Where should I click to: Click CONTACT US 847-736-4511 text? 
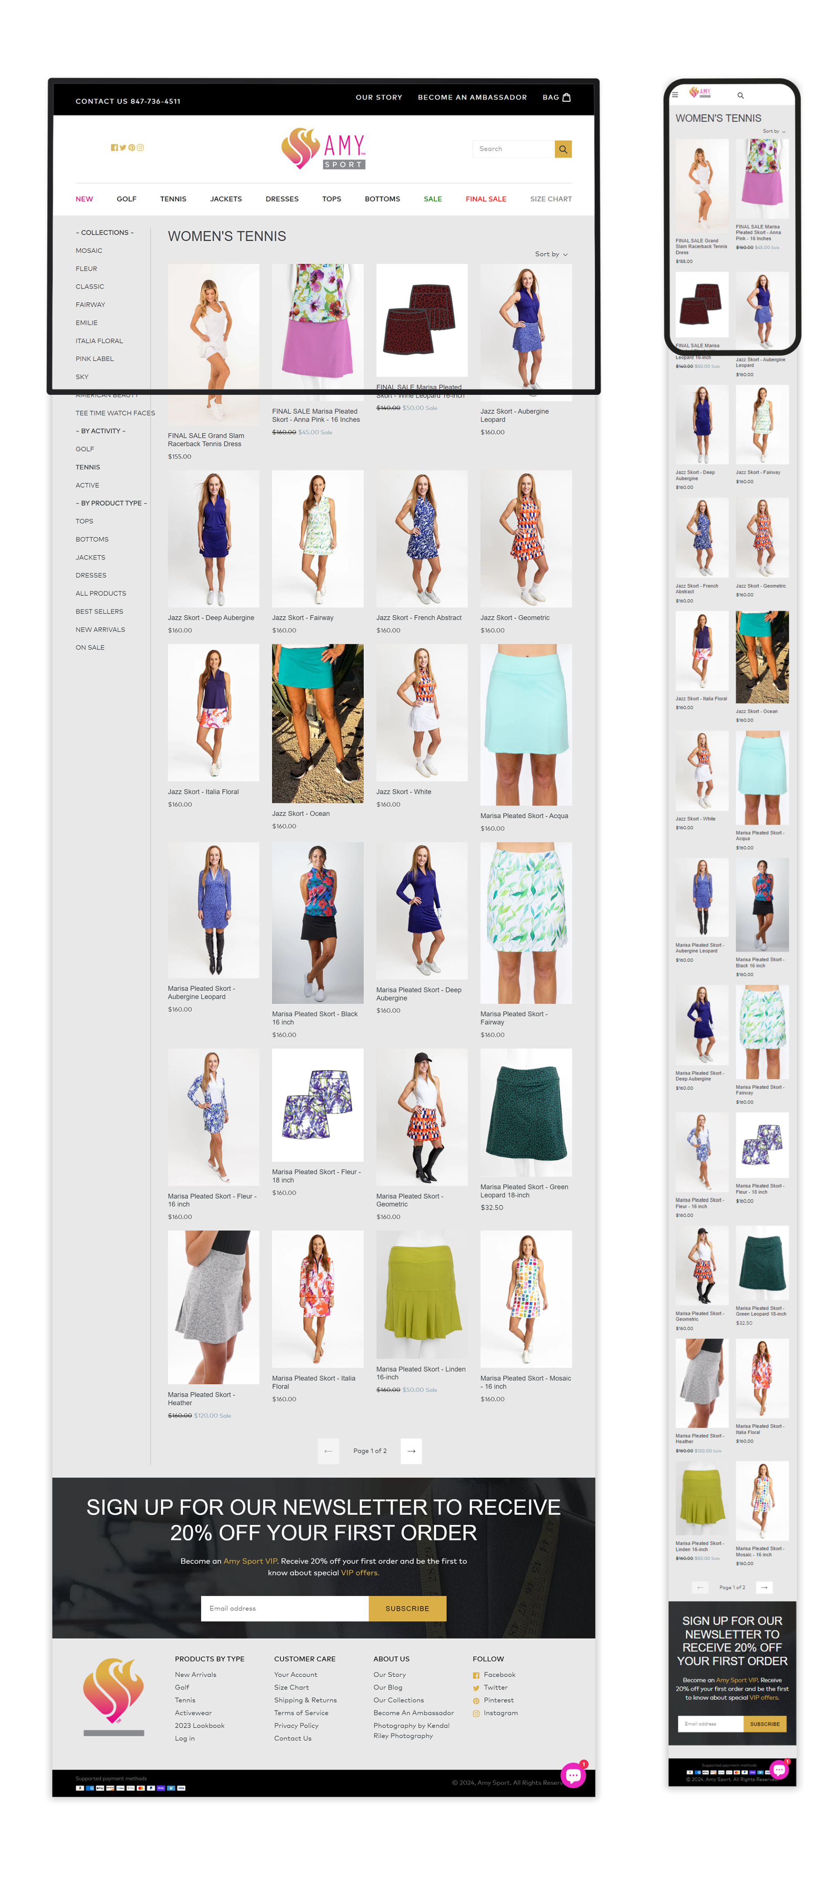click(x=127, y=101)
